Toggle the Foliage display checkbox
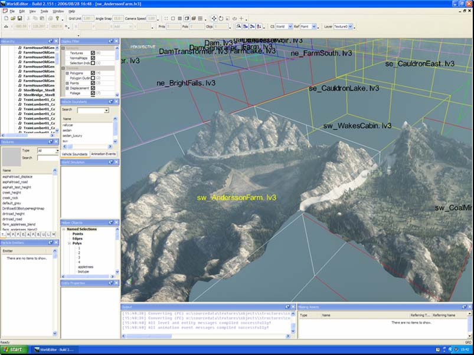This screenshot has width=474, height=355. [x=93, y=93]
